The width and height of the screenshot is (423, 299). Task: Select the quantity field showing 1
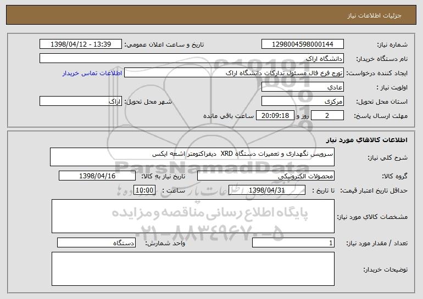[293, 242]
